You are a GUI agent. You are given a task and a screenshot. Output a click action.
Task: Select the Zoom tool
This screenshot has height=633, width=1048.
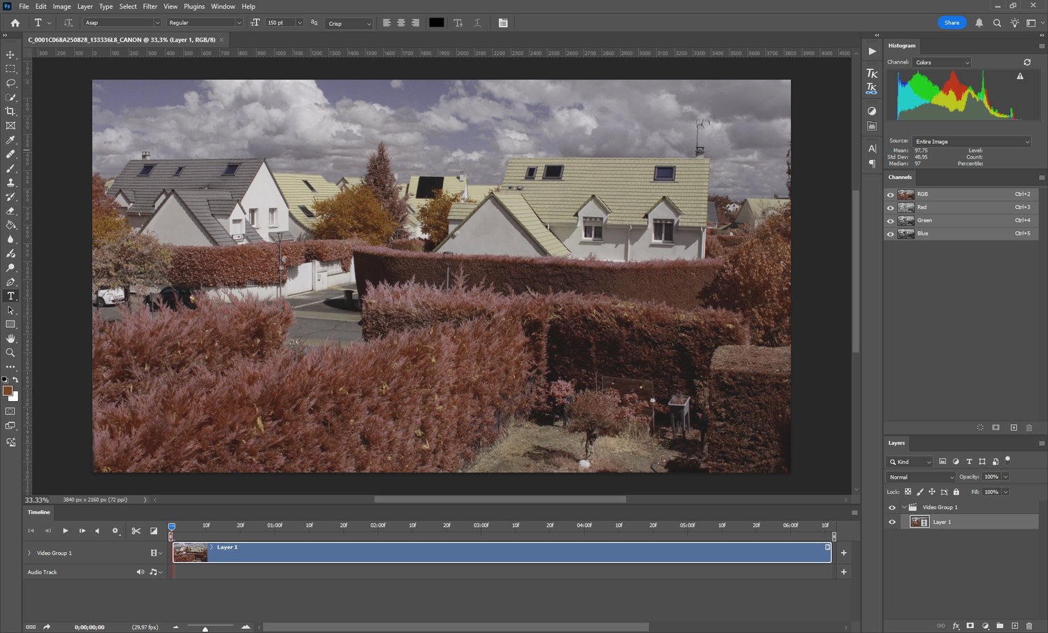[x=10, y=353]
